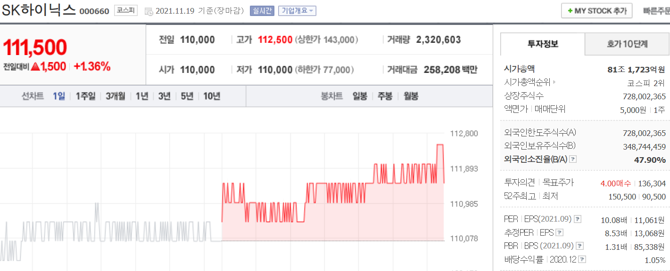The height and width of the screenshot is (271, 670).
Task: Click the 상장주식수 value 728,002,365
Action: pos(644,96)
